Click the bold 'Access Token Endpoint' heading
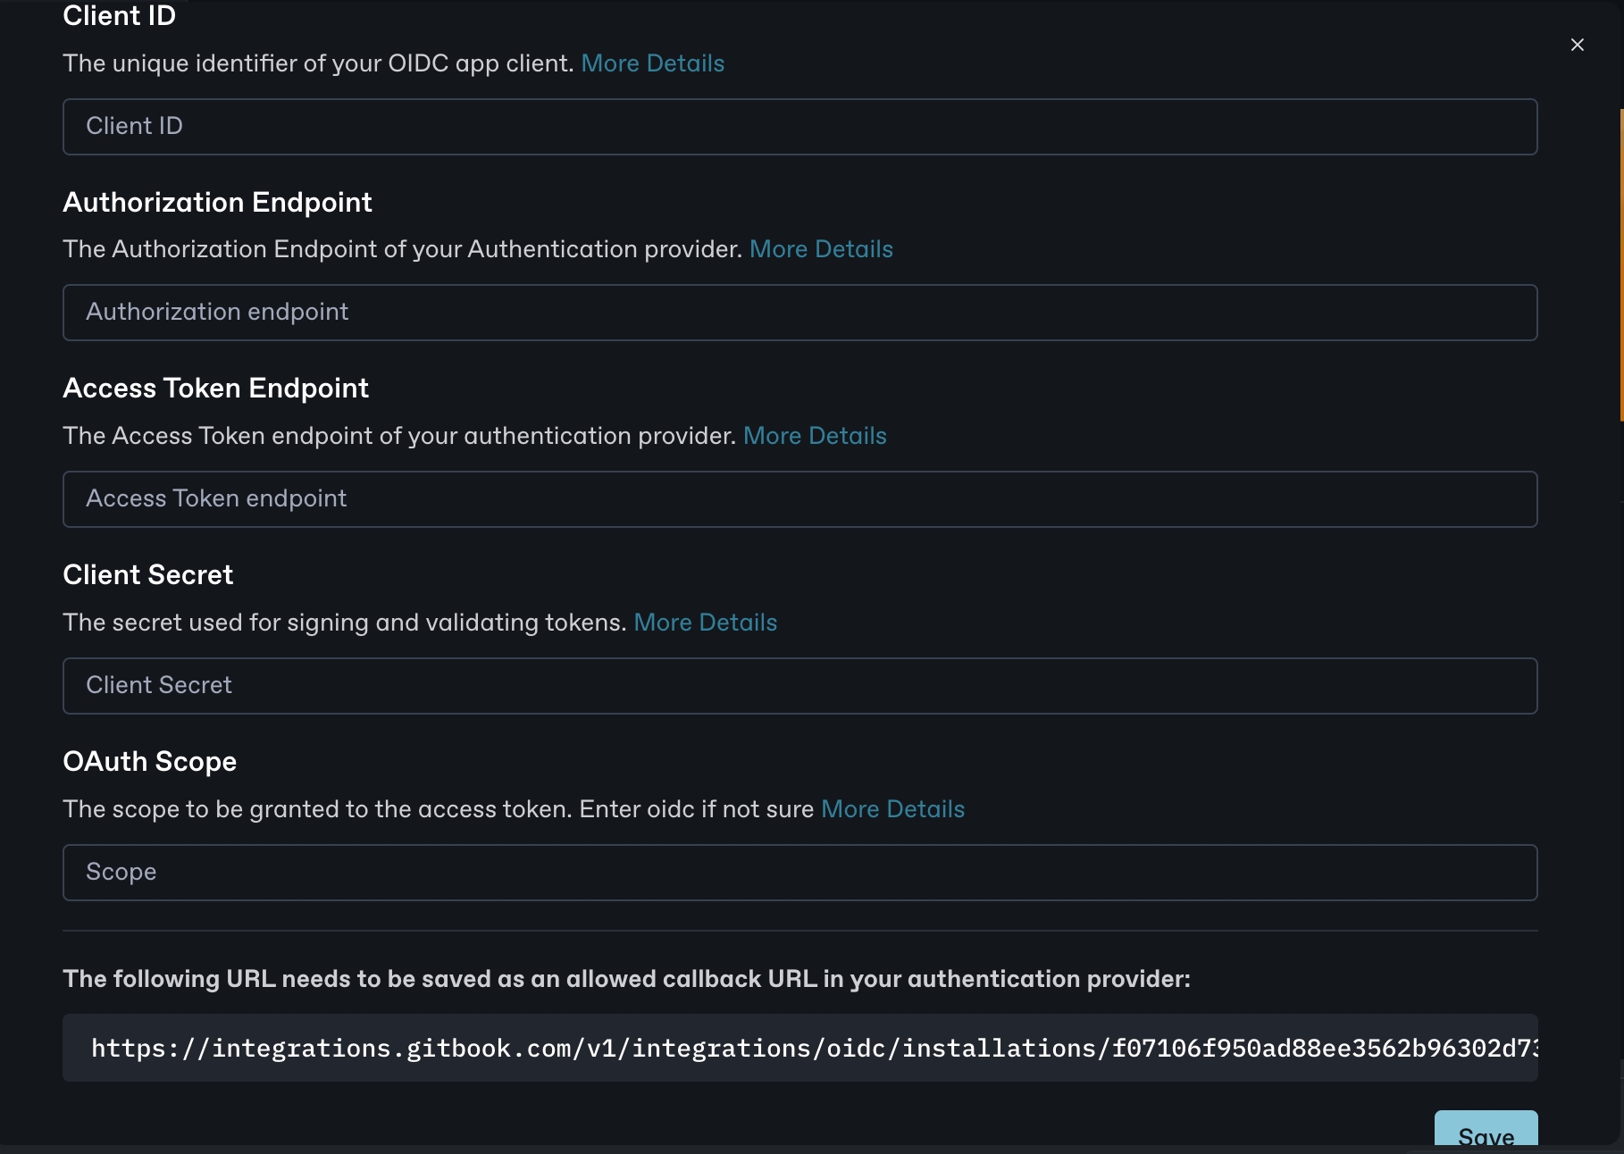 click(215, 389)
